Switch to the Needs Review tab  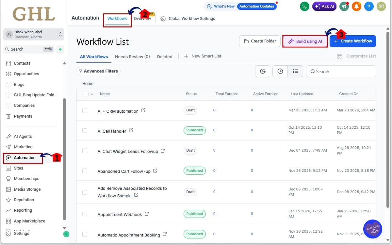pos(132,57)
